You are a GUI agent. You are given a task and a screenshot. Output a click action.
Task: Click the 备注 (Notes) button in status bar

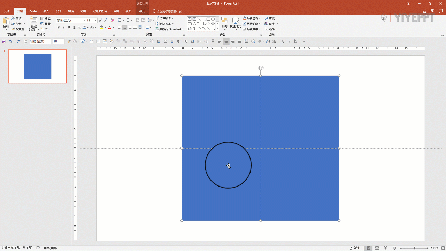[354, 248]
